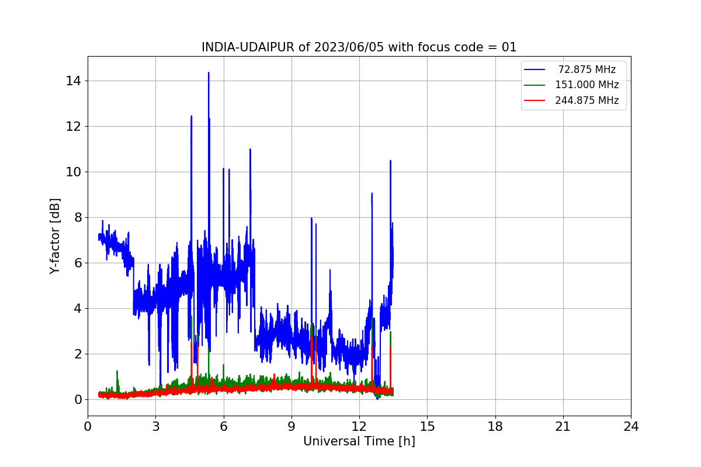Click the x-axis tick label 18
Viewport: 701px width, 467px height.
pos(495,427)
